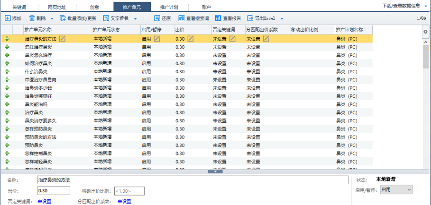Click edit icon in 分匹配出价系数 cell of selected row

click(266, 39)
